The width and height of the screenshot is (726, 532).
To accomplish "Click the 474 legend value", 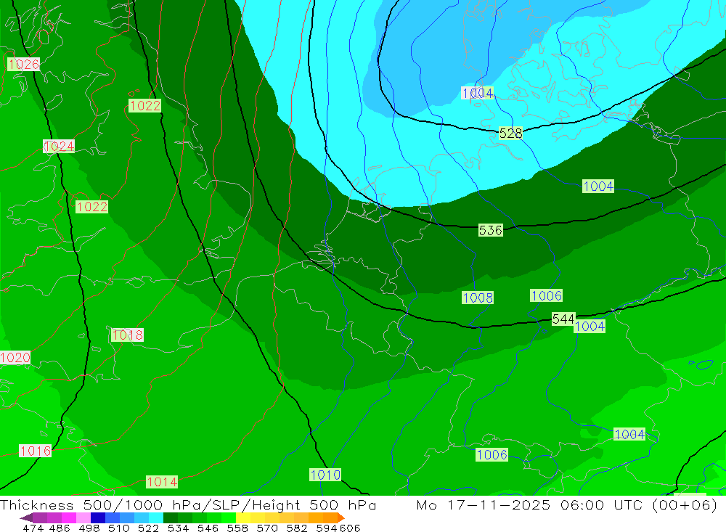I will click(x=33, y=528).
